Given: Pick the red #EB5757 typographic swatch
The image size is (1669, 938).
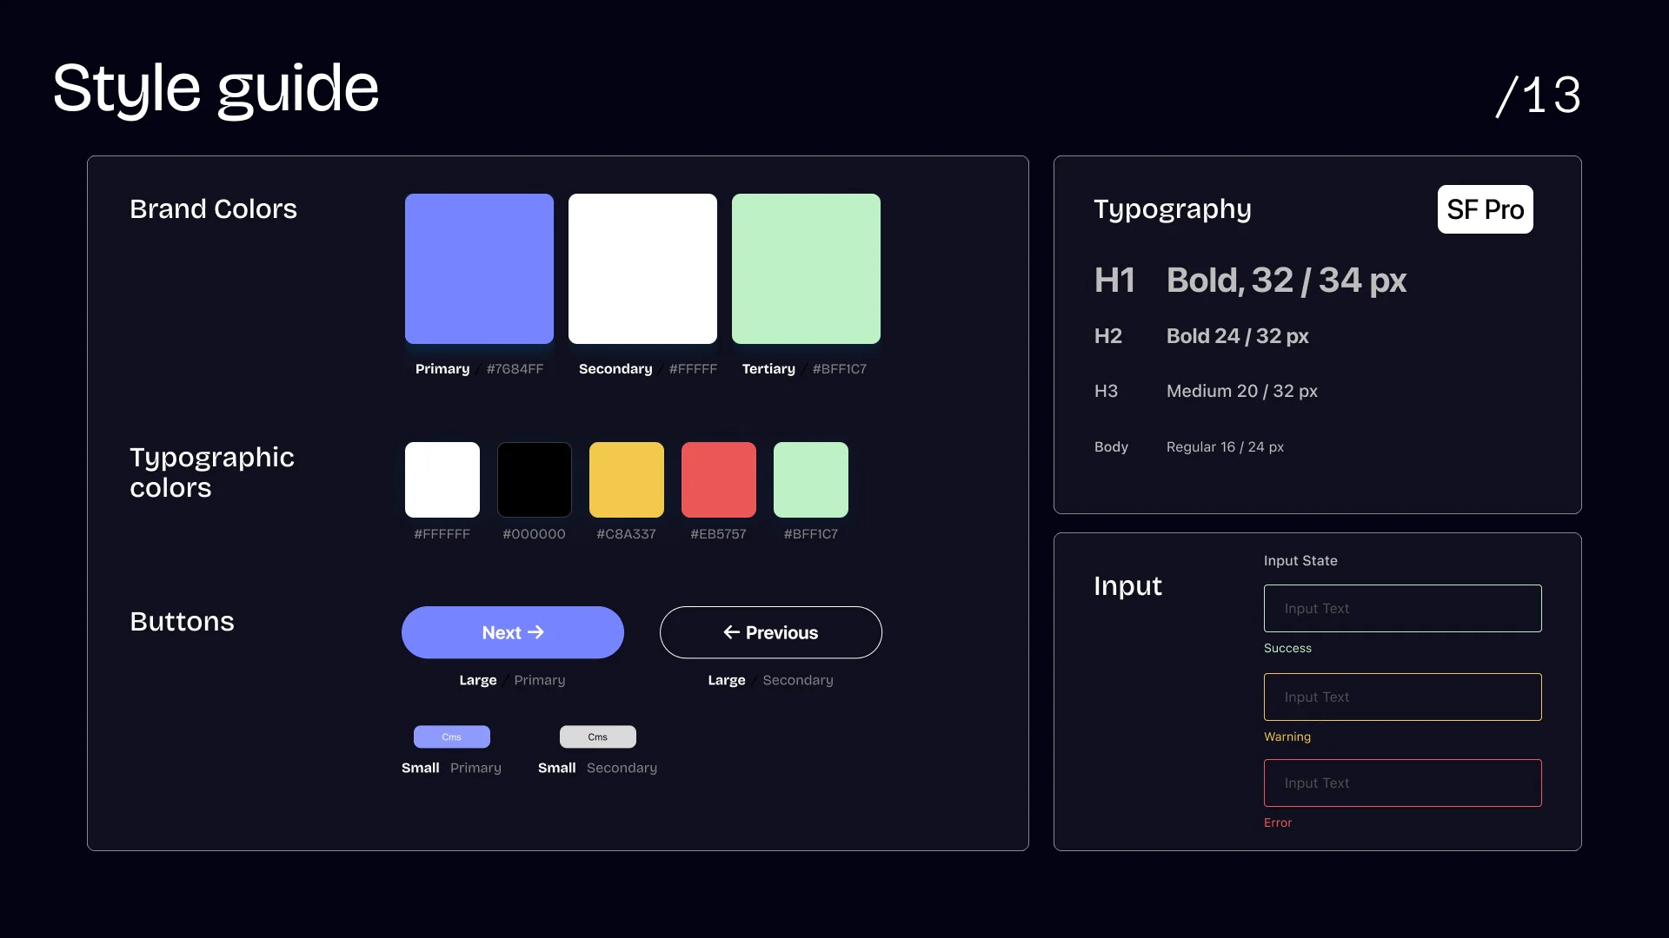Looking at the screenshot, I should pos(719,479).
